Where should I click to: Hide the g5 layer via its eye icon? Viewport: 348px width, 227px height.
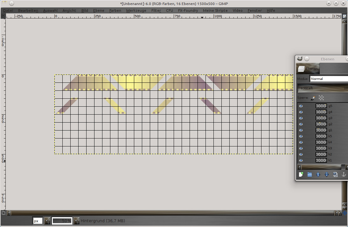click(301, 106)
